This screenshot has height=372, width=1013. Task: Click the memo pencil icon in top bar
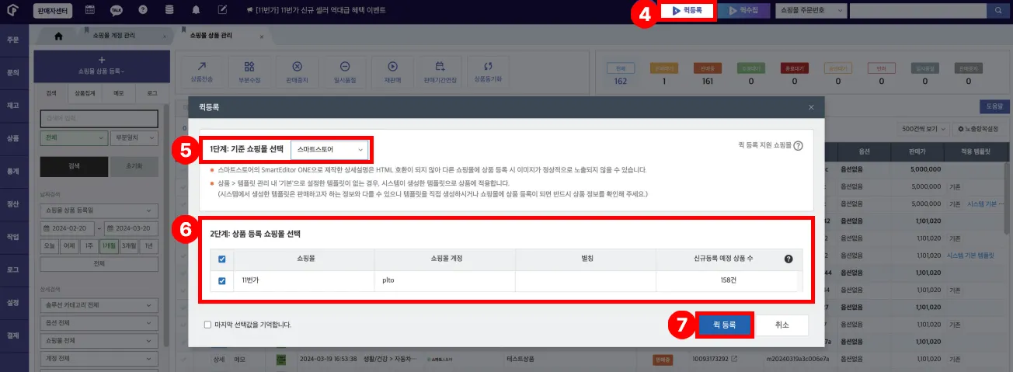click(223, 10)
